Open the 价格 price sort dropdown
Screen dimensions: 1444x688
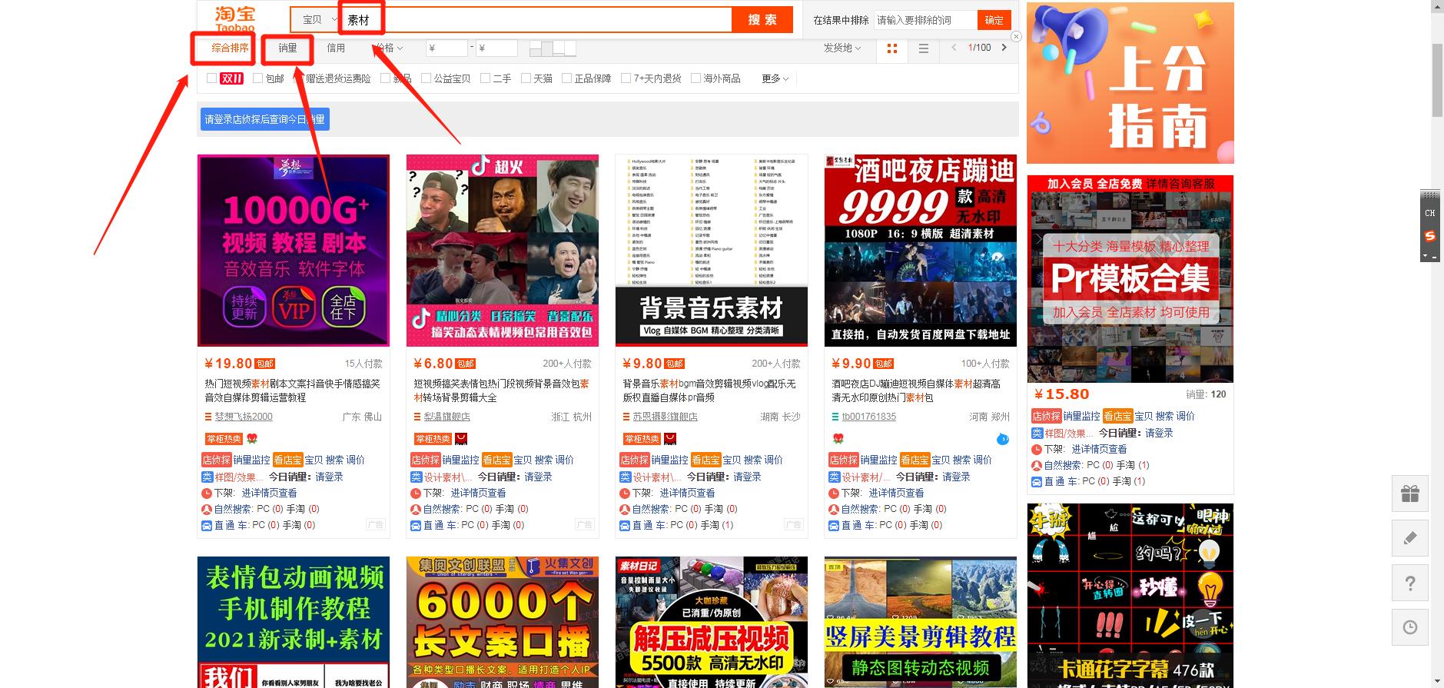coord(389,48)
